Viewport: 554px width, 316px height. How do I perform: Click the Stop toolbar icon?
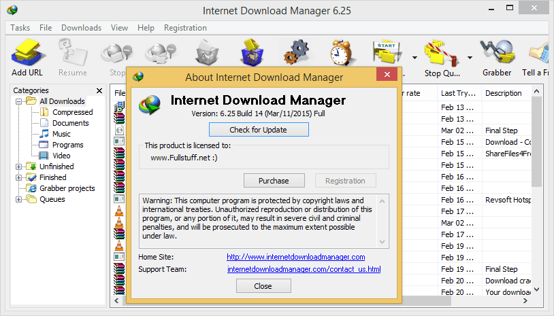(116, 53)
